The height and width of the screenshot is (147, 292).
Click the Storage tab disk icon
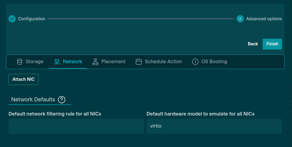coord(20,62)
